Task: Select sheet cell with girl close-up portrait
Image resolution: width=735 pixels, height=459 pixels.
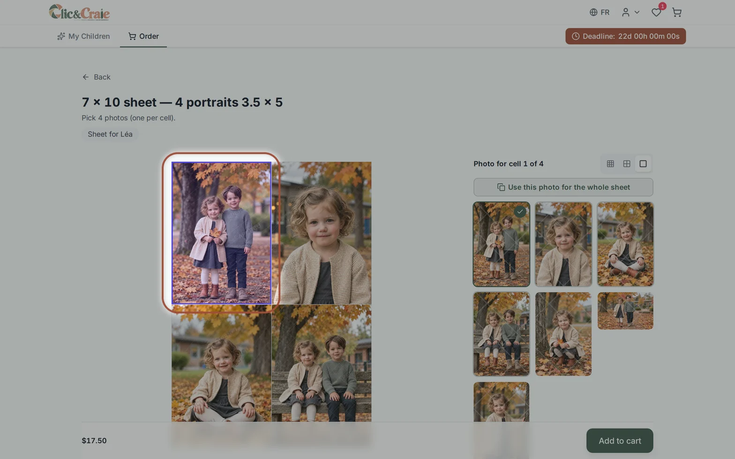Action: coord(322,233)
